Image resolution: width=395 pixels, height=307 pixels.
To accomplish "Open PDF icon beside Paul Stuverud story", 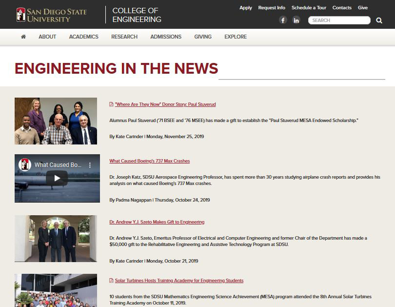I will (x=111, y=104).
